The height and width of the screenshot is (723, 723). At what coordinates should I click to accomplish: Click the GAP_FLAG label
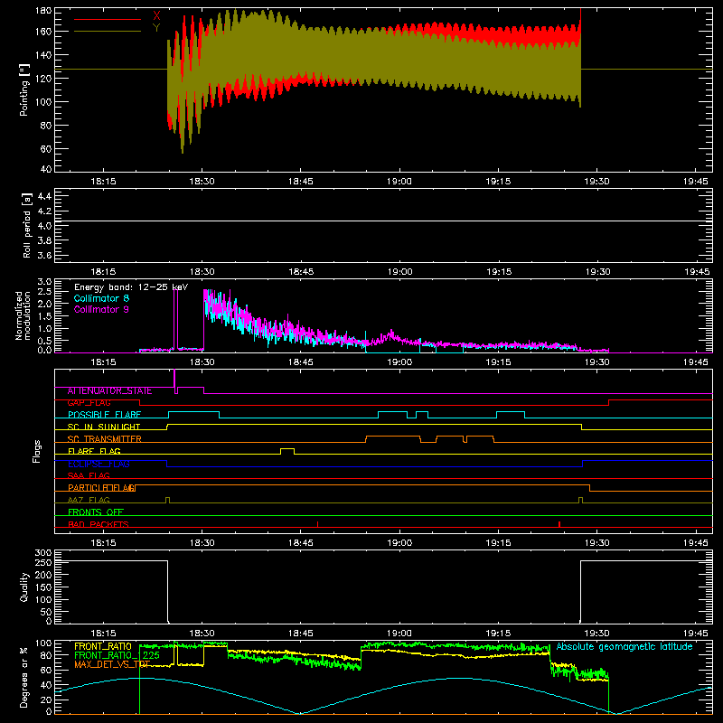[89, 403]
